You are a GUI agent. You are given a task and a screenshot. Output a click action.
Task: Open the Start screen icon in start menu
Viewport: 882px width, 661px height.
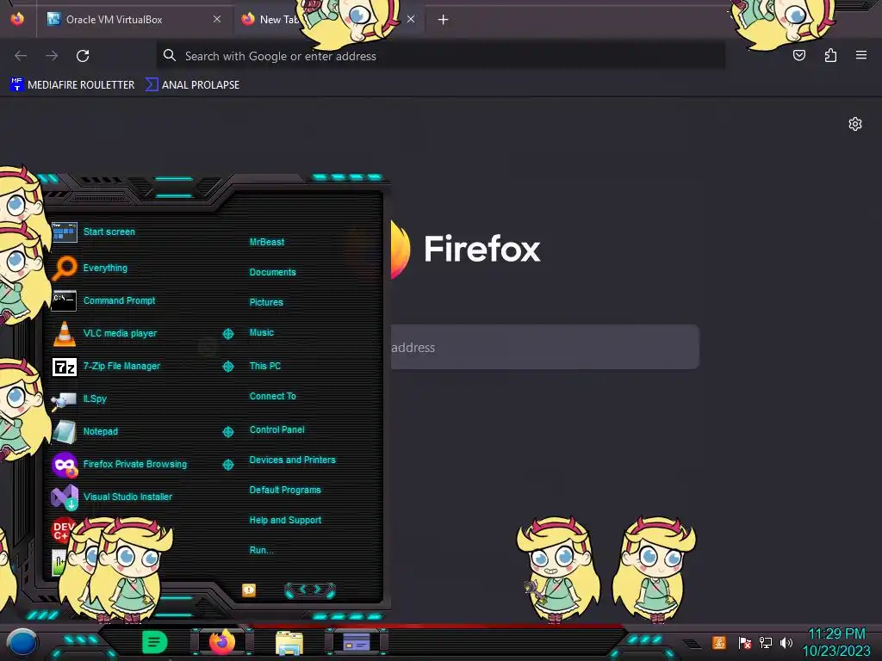point(64,232)
